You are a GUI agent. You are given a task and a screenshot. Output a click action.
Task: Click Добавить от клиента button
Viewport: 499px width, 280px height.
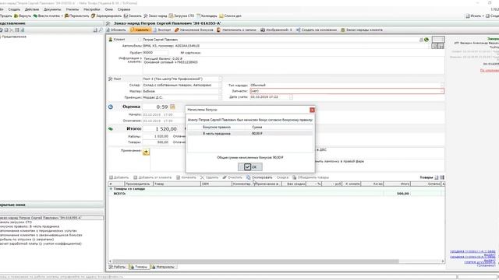(152, 177)
